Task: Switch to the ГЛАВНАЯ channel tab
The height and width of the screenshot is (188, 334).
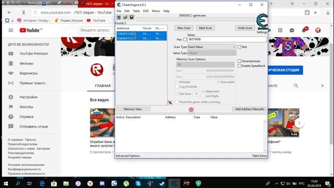Action: pos(103,86)
